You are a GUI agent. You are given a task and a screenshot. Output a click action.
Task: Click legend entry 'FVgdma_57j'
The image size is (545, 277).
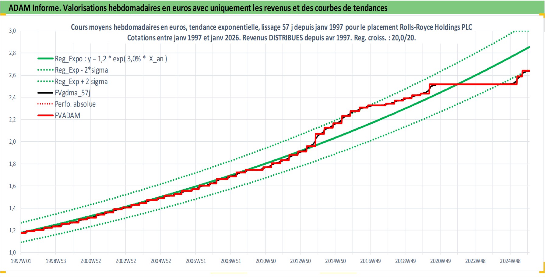click(x=72, y=93)
